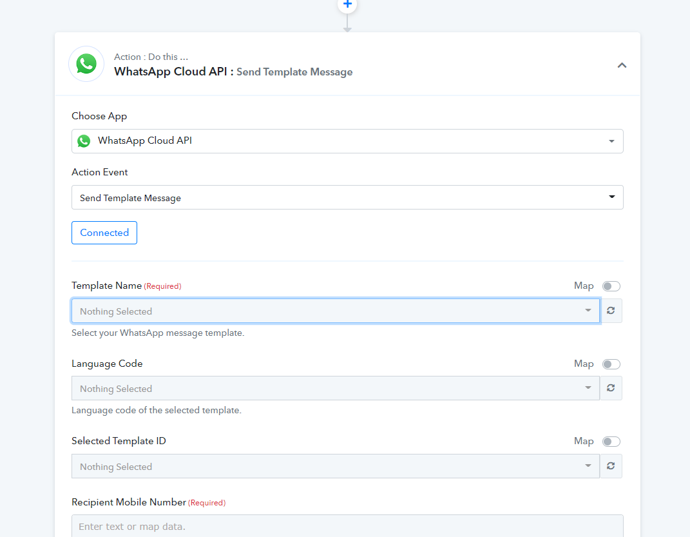Refresh the Language Code options
The height and width of the screenshot is (537, 690).
click(x=611, y=388)
